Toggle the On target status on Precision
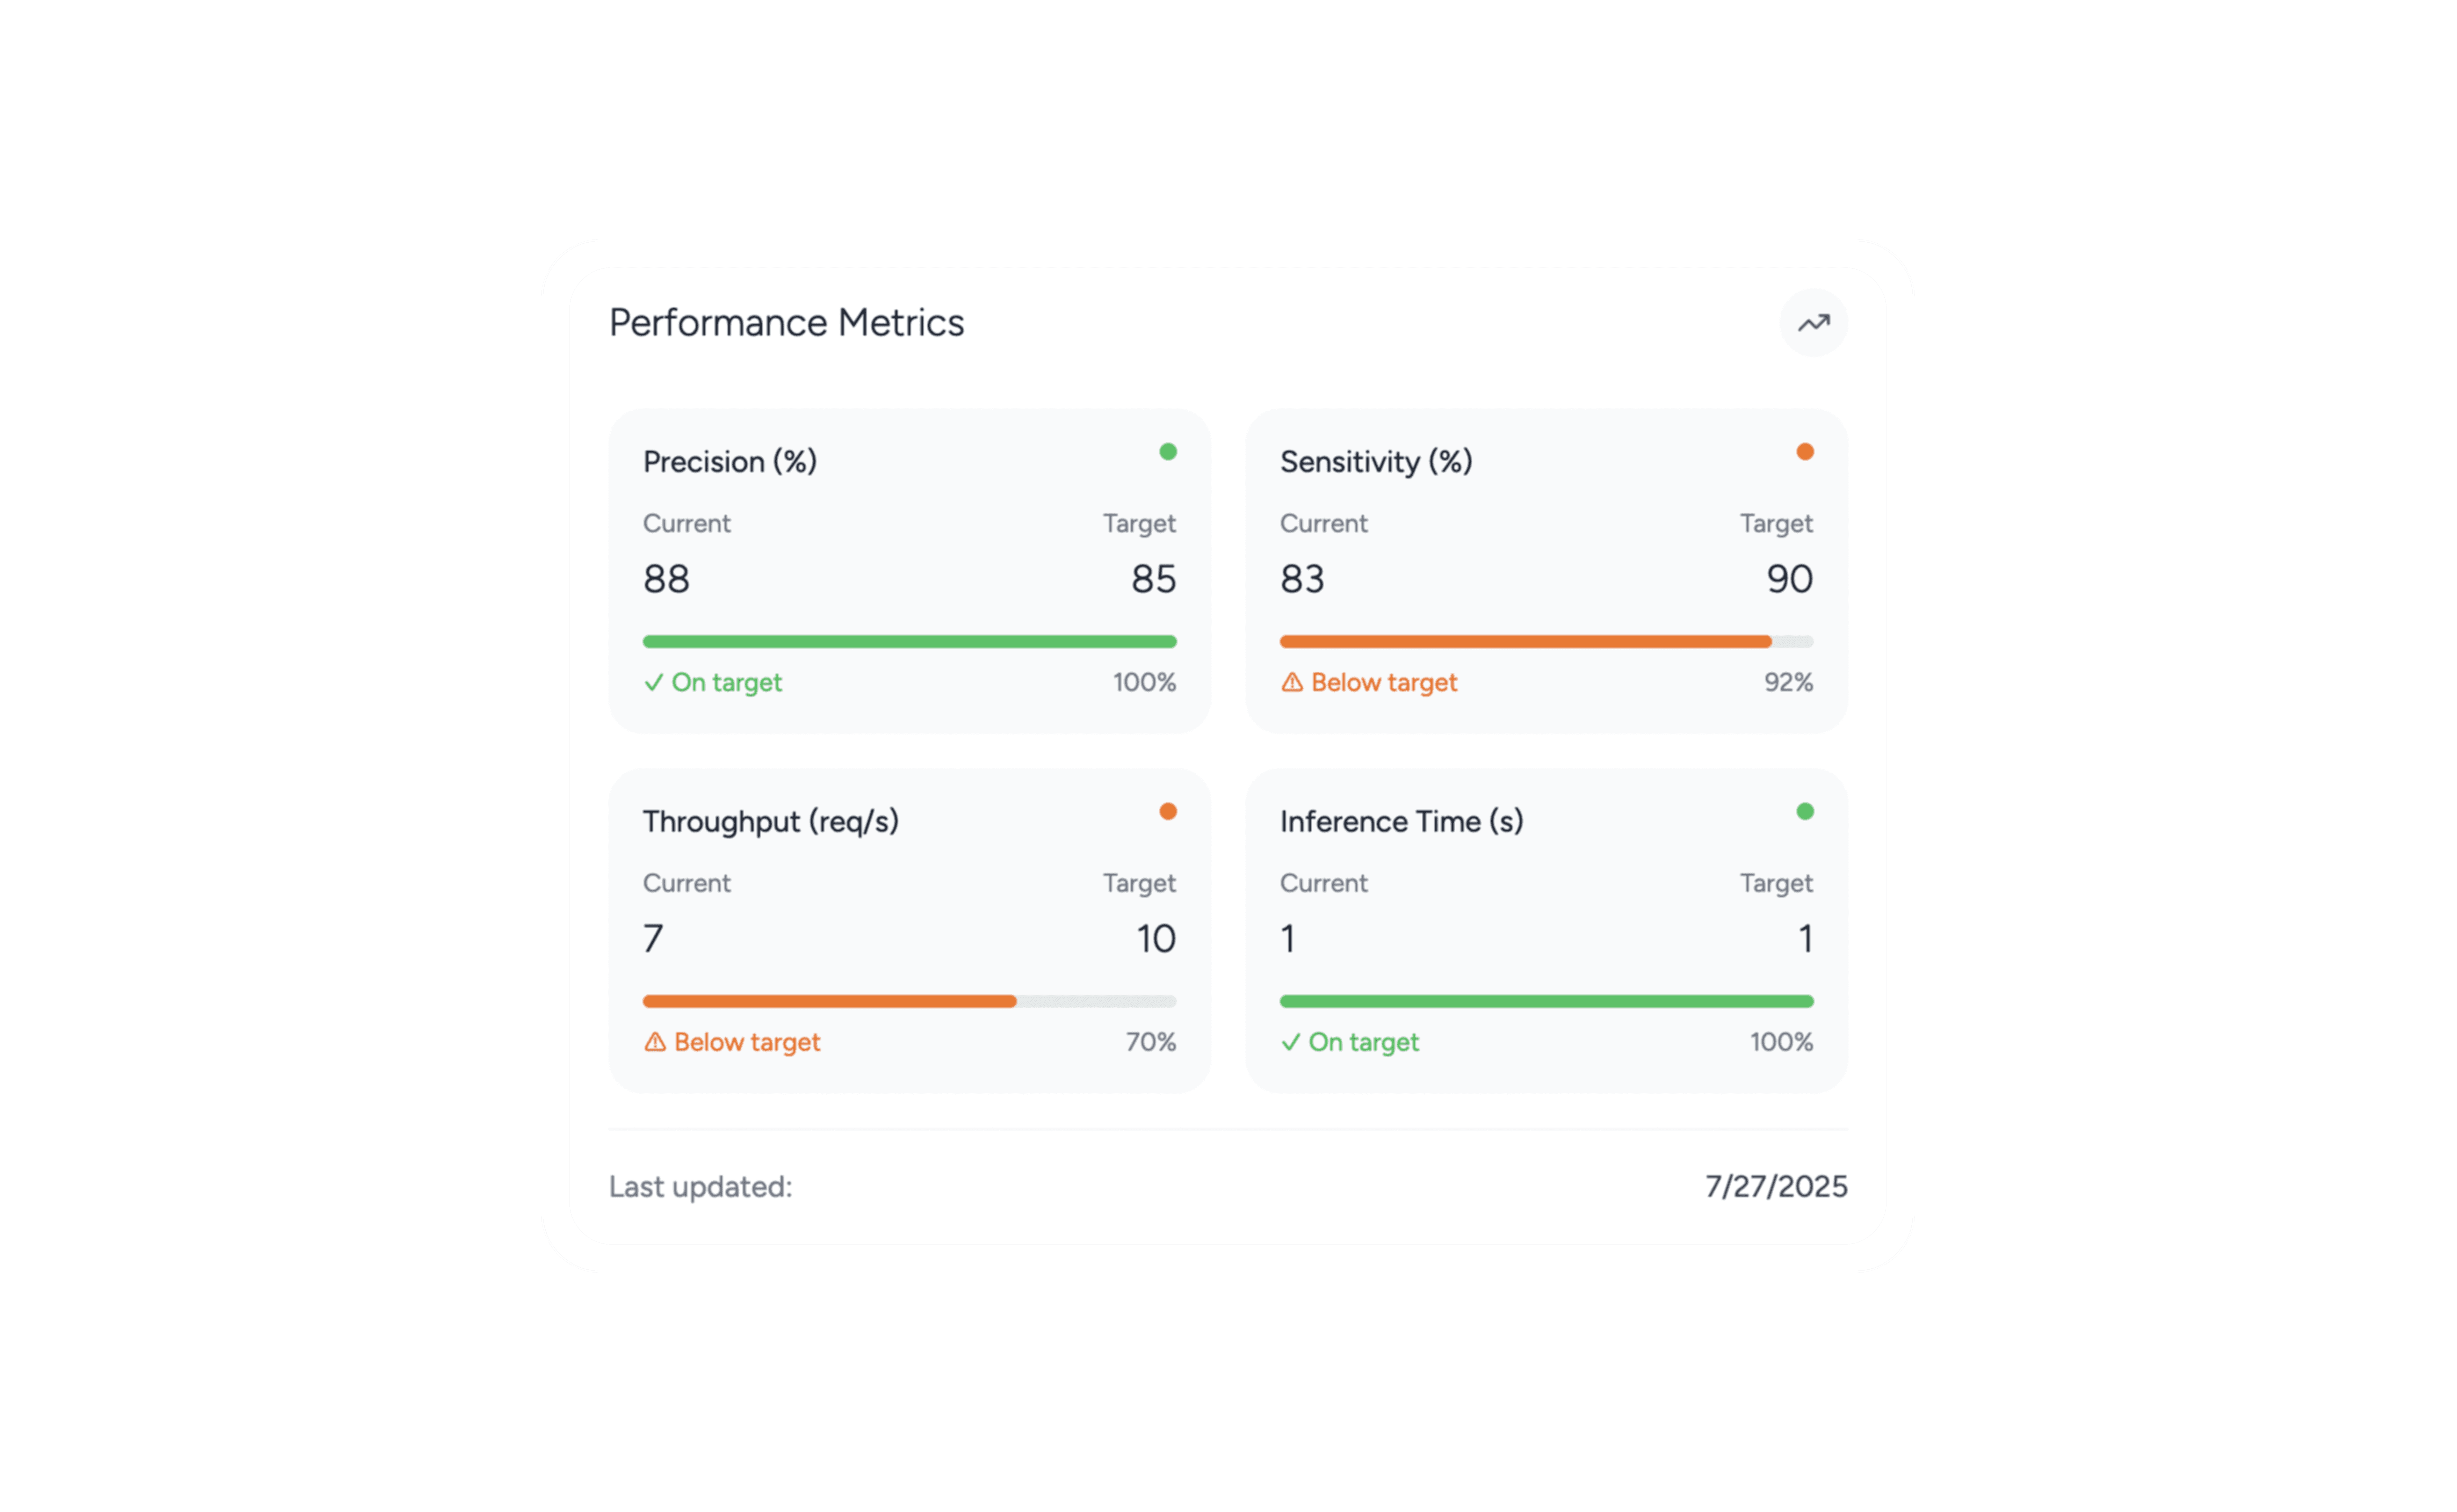 (712, 682)
